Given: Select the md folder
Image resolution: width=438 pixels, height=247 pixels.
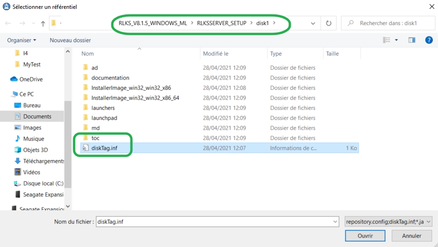Looking at the screenshot, I should (x=95, y=128).
